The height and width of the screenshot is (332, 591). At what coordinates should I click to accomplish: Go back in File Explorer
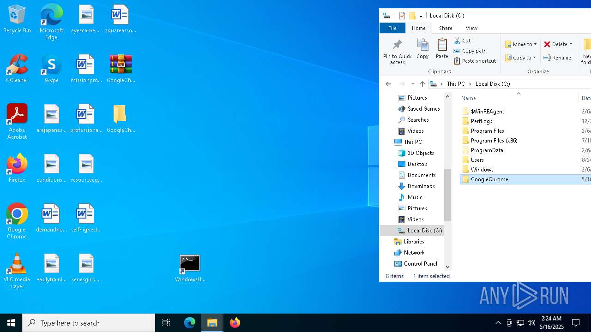388,84
